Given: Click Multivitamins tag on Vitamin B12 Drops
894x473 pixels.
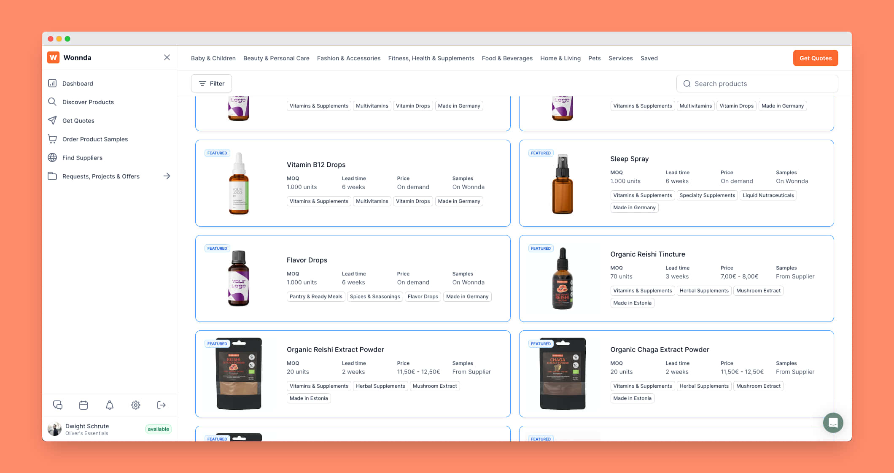Looking at the screenshot, I should click(372, 201).
